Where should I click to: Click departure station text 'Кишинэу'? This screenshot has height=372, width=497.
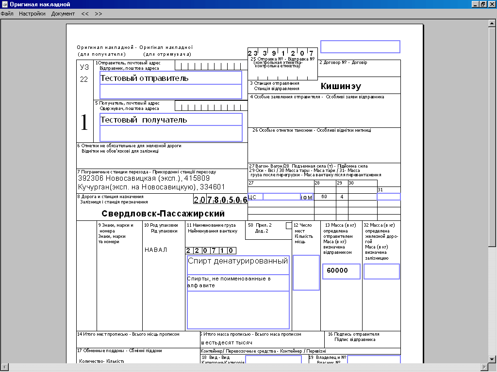coord(341,86)
